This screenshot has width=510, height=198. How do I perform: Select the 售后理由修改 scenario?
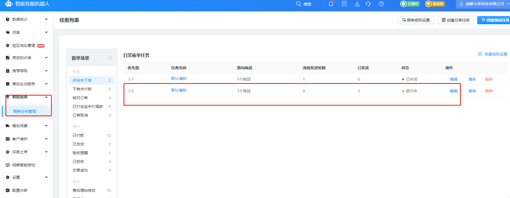(92, 190)
